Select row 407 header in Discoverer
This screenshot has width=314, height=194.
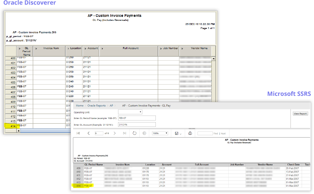point(11,92)
